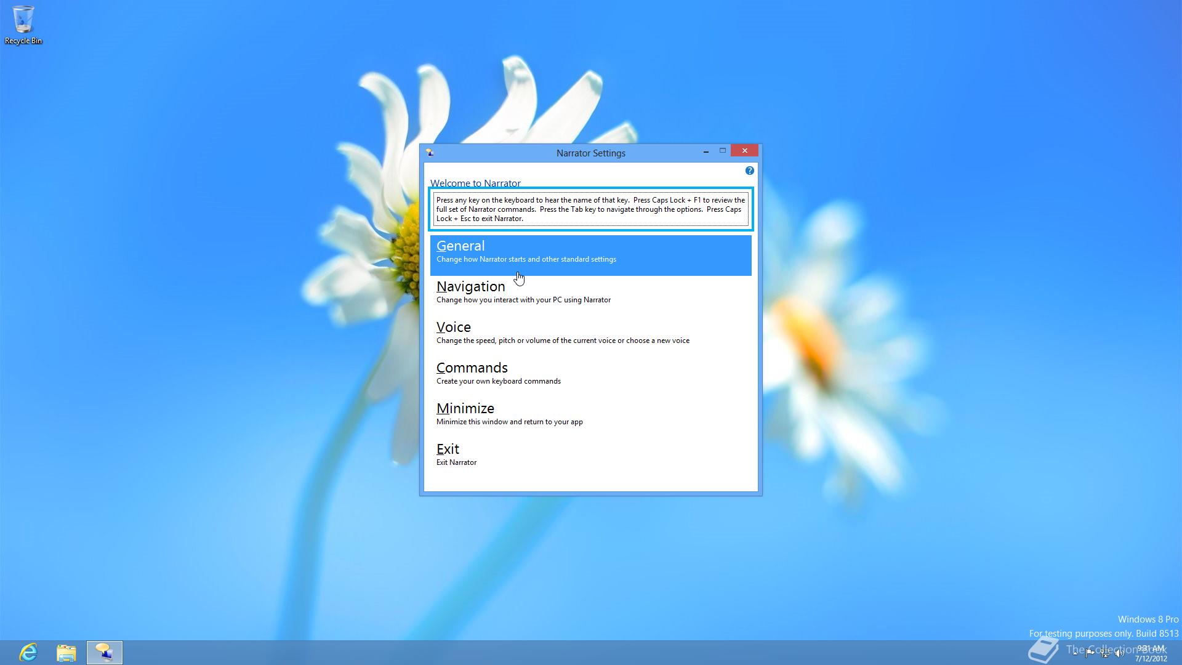Launch Internet Explorer from the taskbar
This screenshot has height=665, width=1182.
tap(28, 652)
